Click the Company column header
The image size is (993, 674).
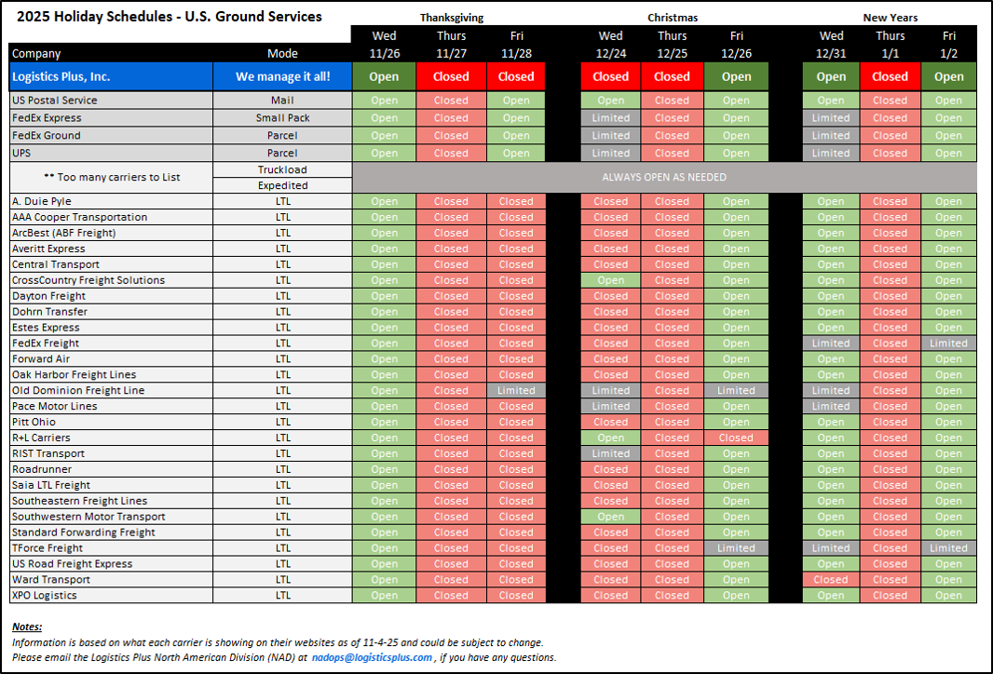[37, 53]
